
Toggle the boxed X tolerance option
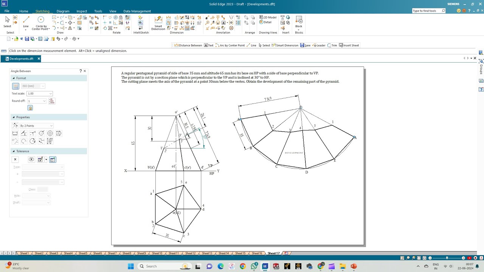[31, 159]
